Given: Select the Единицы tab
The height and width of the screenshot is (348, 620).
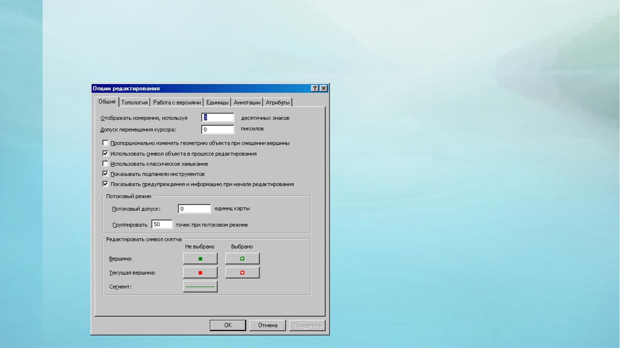Looking at the screenshot, I should point(217,102).
